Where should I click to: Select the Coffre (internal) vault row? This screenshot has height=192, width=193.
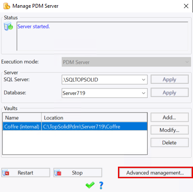click(x=75, y=126)
